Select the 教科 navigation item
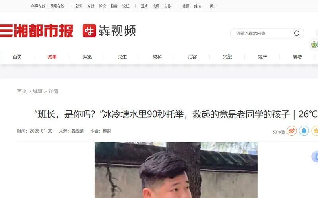 (x=157, y=57)
